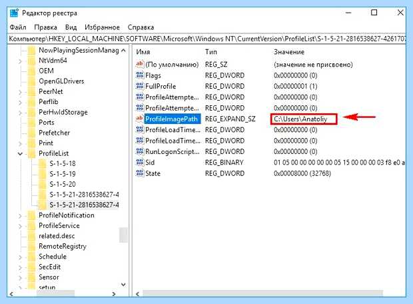Maximize the Registry Editor window
Image resolution: width=413 pixels, height=304 pixels.
[x=374, y=13]
